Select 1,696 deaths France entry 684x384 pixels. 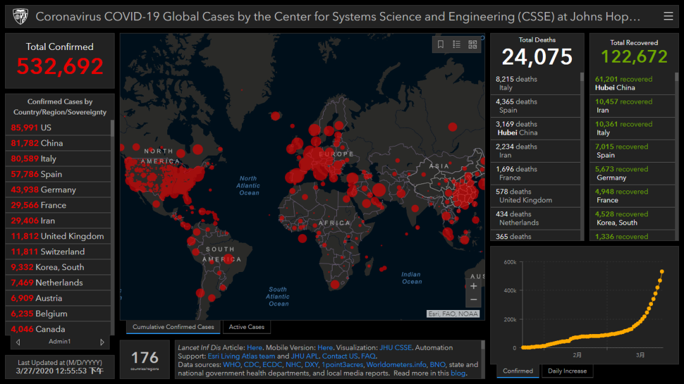535,173
